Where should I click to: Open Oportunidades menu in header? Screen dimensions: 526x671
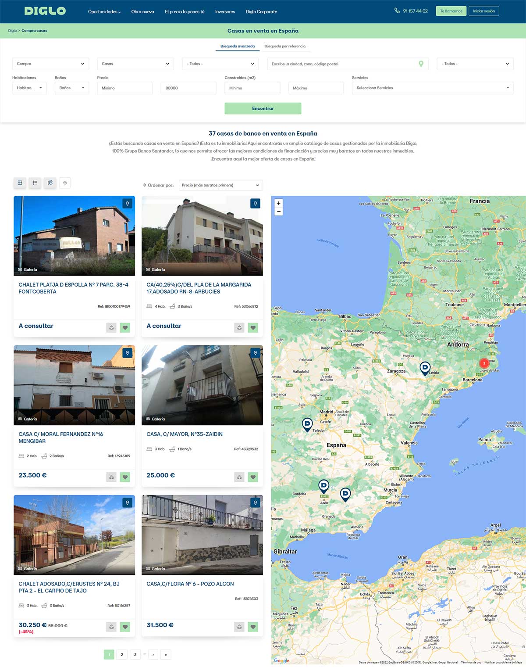click(x=104, y=12)
